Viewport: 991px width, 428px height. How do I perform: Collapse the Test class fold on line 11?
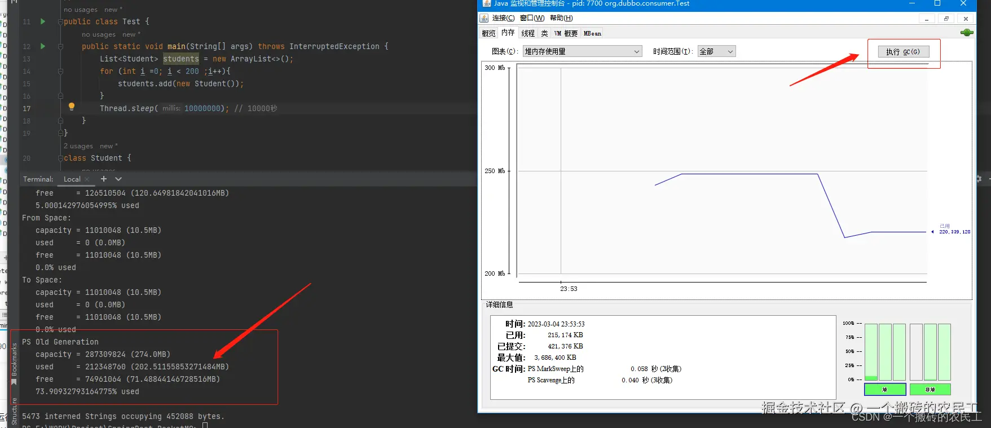pyautogui.click(x=60, y=21)
